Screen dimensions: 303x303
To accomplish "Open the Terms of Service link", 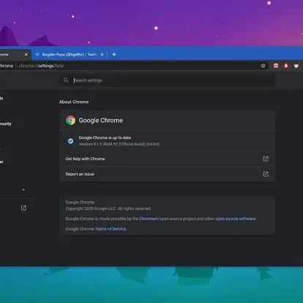I will (x=111, y=229).
